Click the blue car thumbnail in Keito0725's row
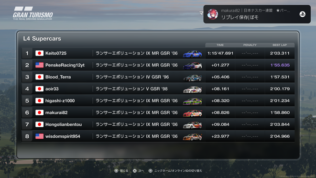The image size is (316, 178). [193, 54]
